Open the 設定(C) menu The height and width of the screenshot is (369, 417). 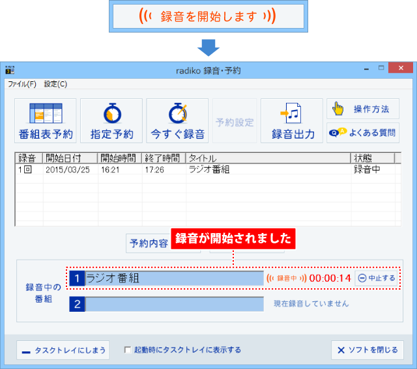click(55, 84)
